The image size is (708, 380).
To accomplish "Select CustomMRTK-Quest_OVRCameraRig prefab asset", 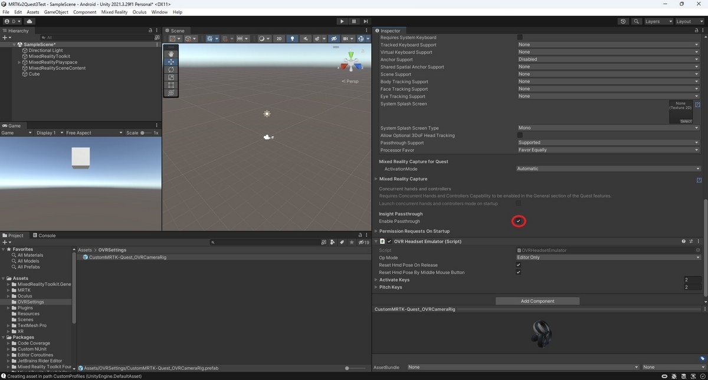I will pyautogui.click(x=127, y=257).
